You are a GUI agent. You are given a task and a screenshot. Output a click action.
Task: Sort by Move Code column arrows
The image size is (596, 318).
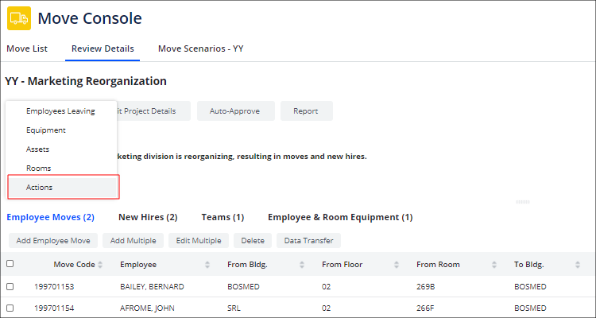100,265
